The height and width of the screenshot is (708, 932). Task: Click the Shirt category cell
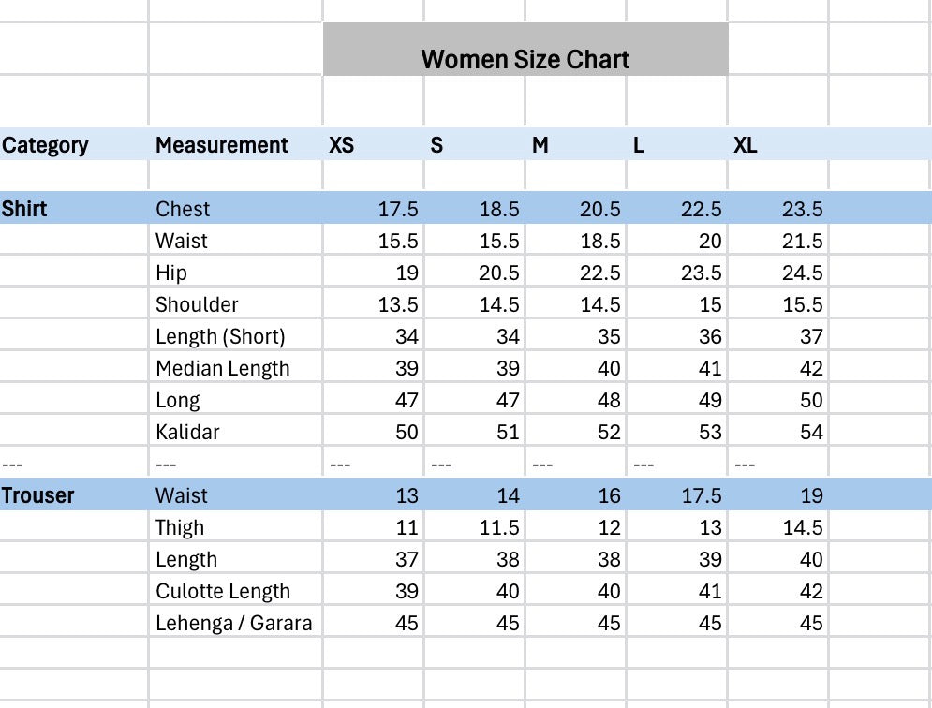coord(74,208)
